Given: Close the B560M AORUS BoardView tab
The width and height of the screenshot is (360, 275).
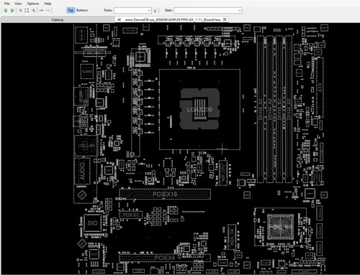Looking at the screenshot, I should (225, 19).
